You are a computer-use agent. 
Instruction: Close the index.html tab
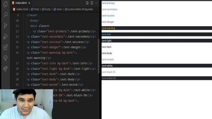point(29,3)
